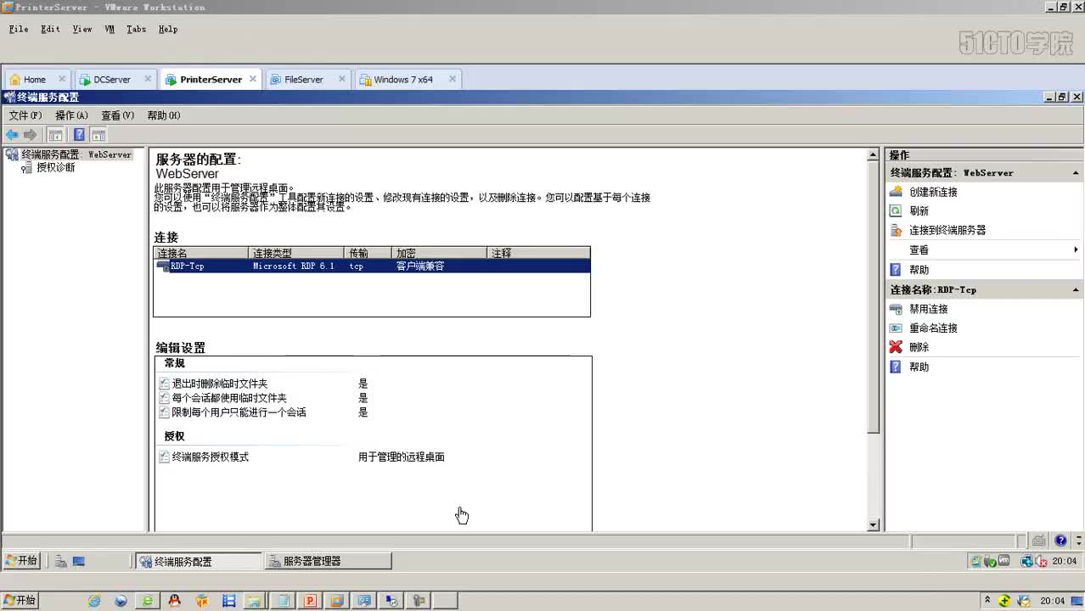
Task: Open the VMware Help menu
Action: pos(168,29)
